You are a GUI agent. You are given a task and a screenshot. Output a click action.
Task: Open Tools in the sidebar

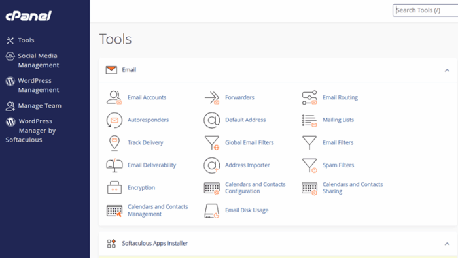(26, 40)
